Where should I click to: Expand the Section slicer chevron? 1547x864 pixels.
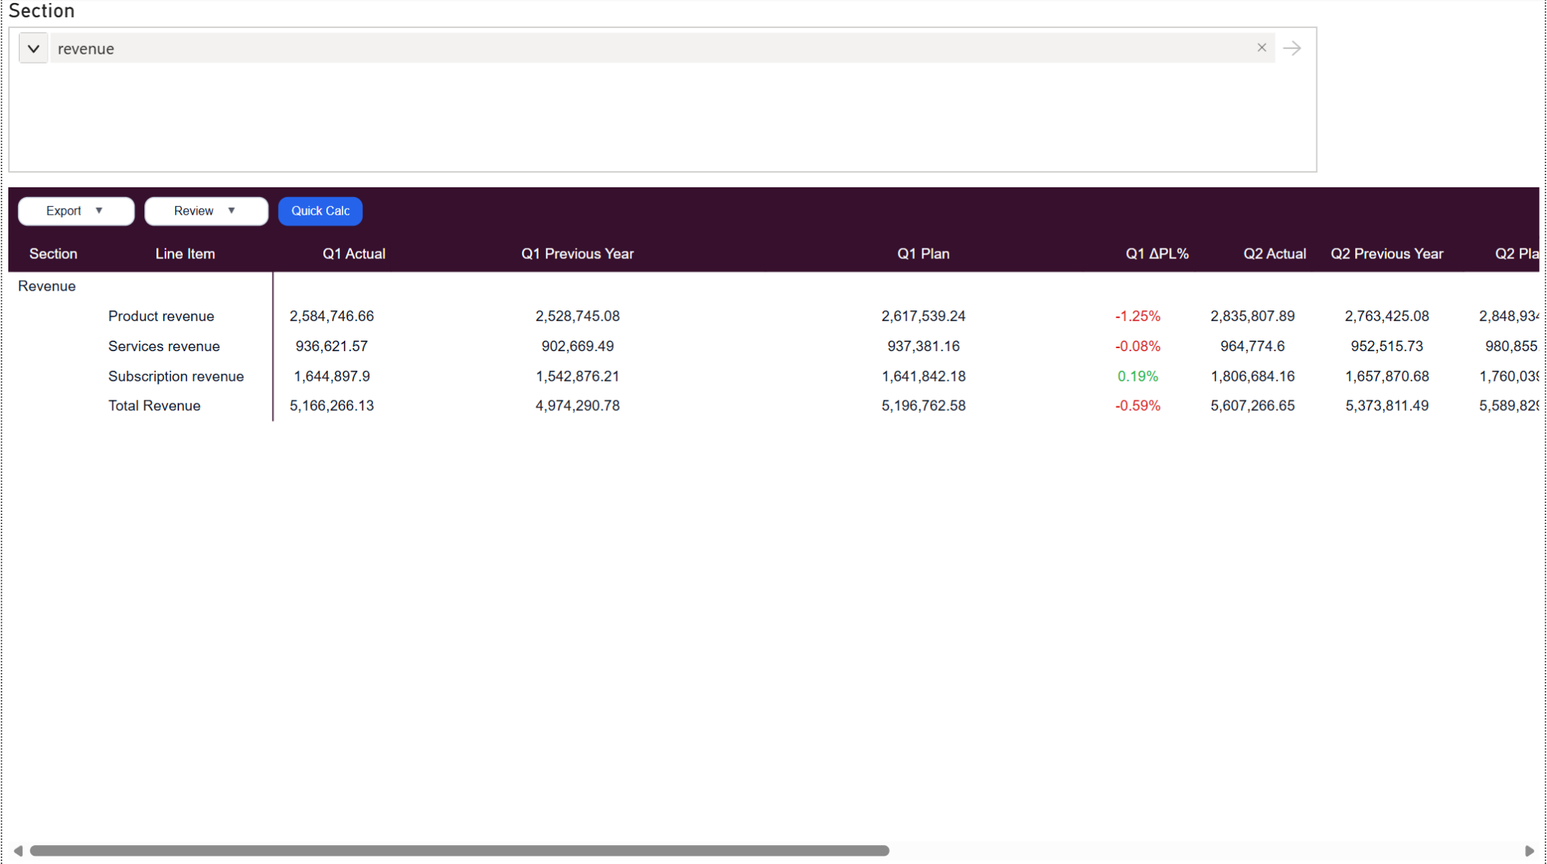33,48
